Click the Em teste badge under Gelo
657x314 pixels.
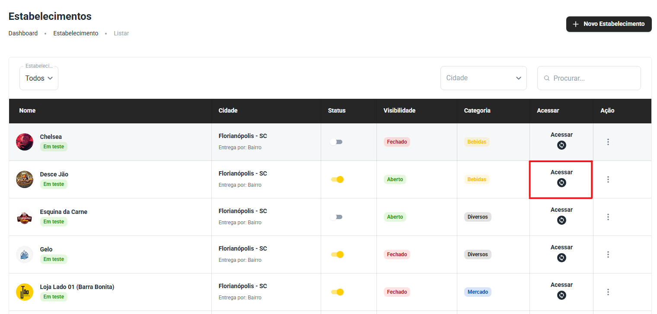point(54,259)
